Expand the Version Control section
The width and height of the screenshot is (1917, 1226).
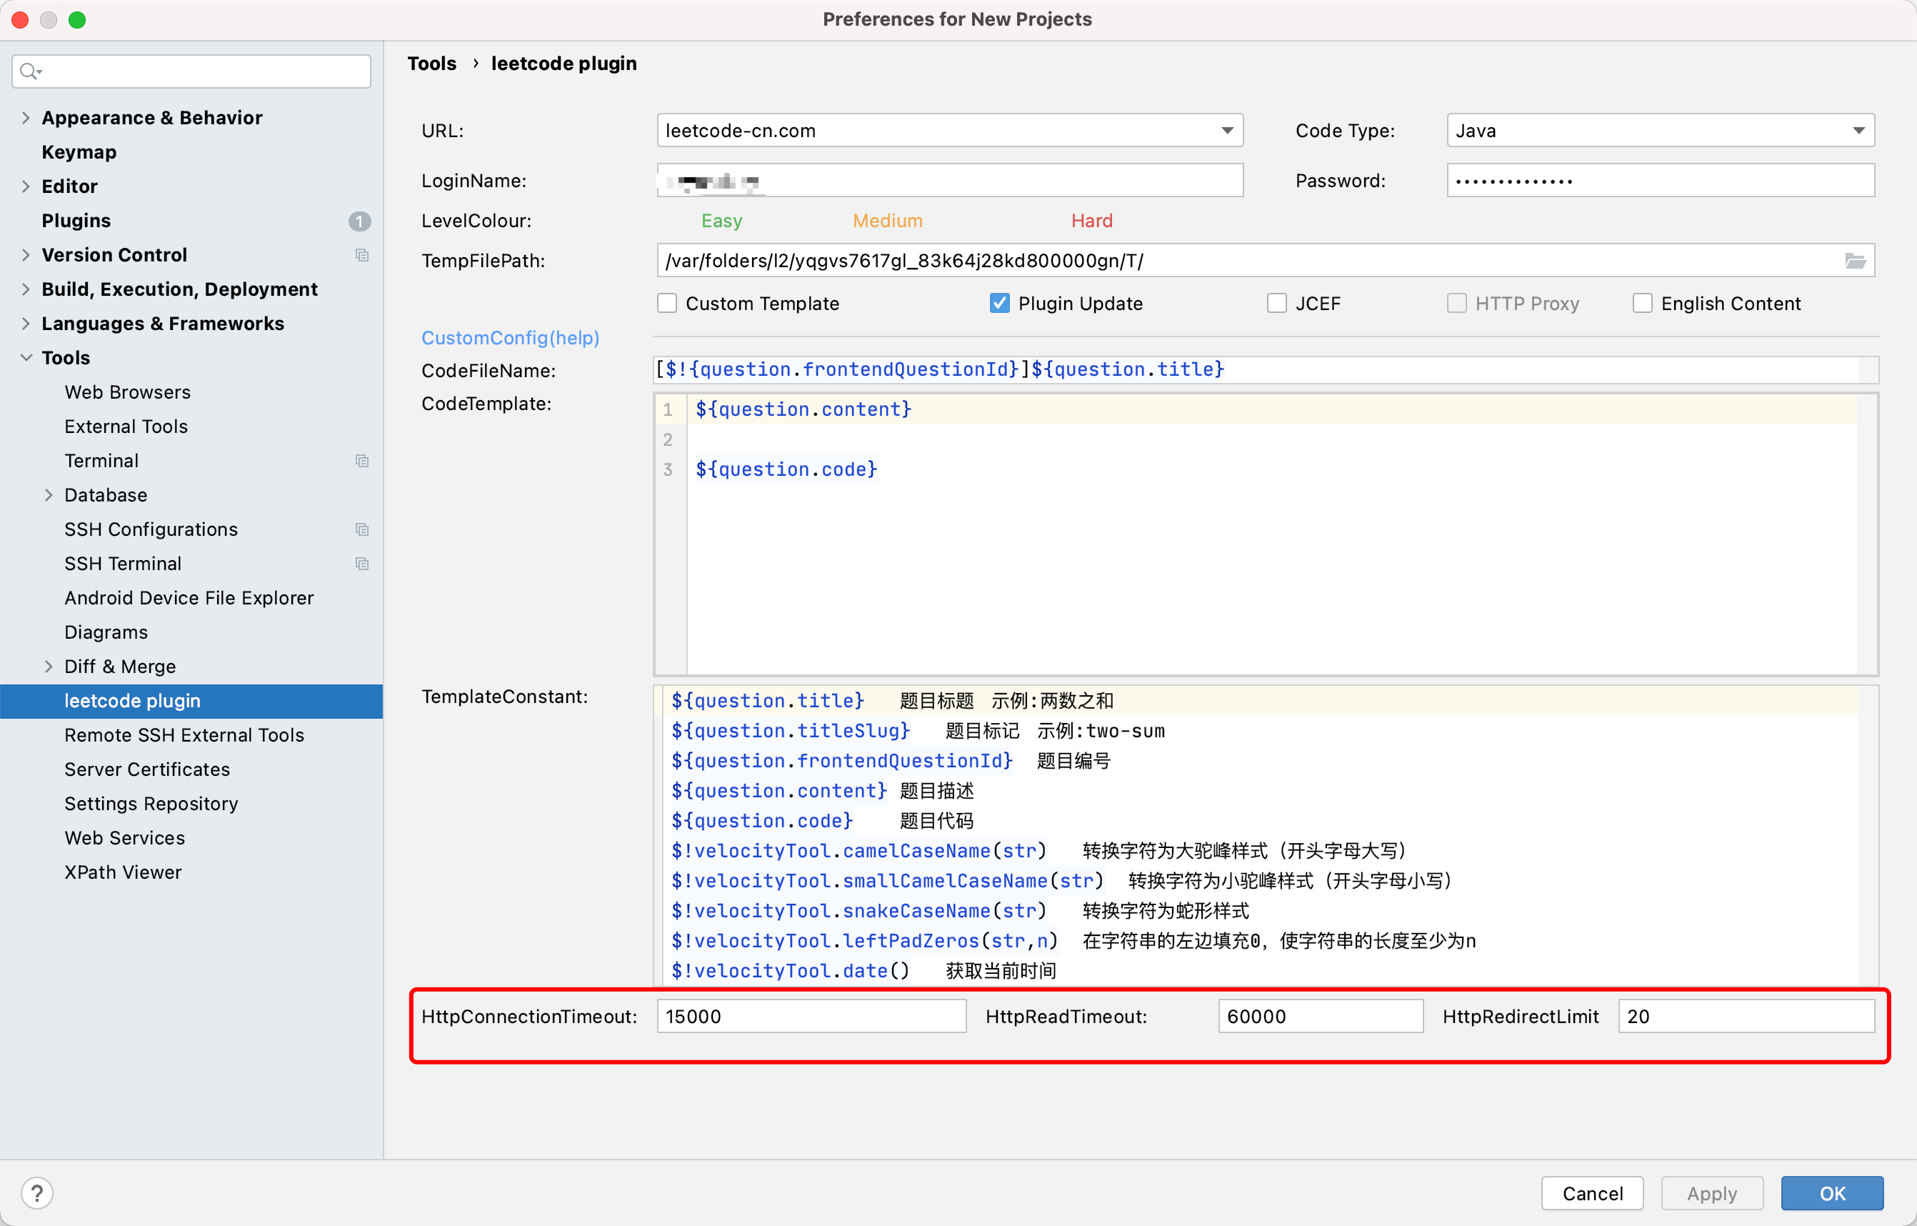[x=26, y=255]
